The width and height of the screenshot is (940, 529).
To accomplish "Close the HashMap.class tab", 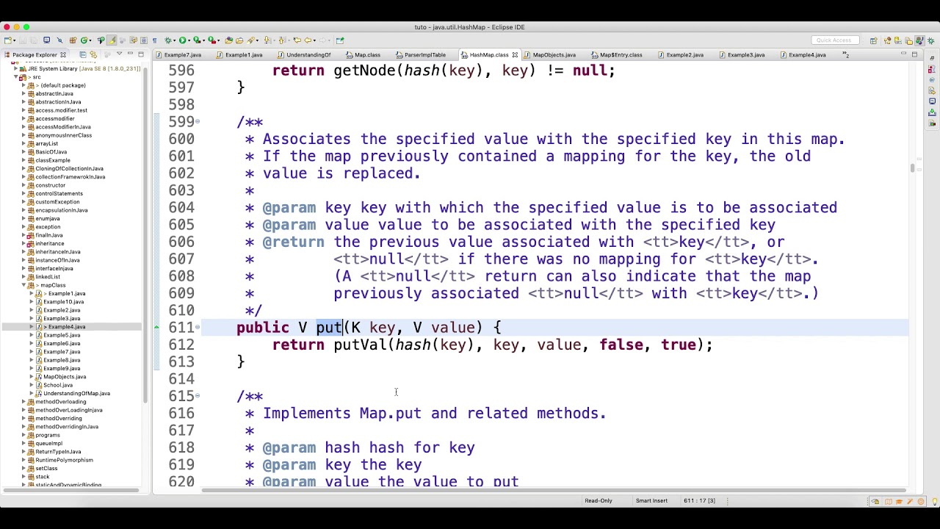I will pyautogui.click(x=515, y=54).
